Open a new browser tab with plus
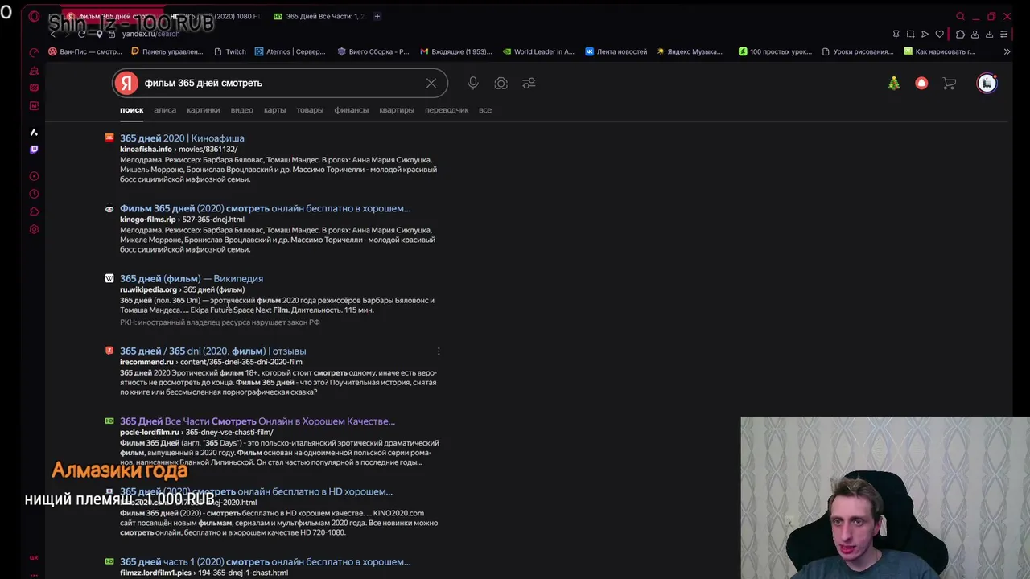The width and height of the screenshot is (1030, 579). click(x=377, y=16)
